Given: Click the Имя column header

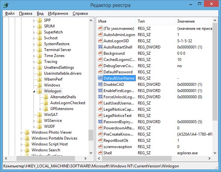Looking at the screenshot, I should click(116, 21).
